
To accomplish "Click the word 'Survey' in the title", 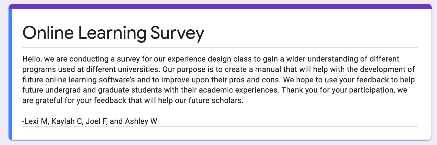I will point(177,33).
